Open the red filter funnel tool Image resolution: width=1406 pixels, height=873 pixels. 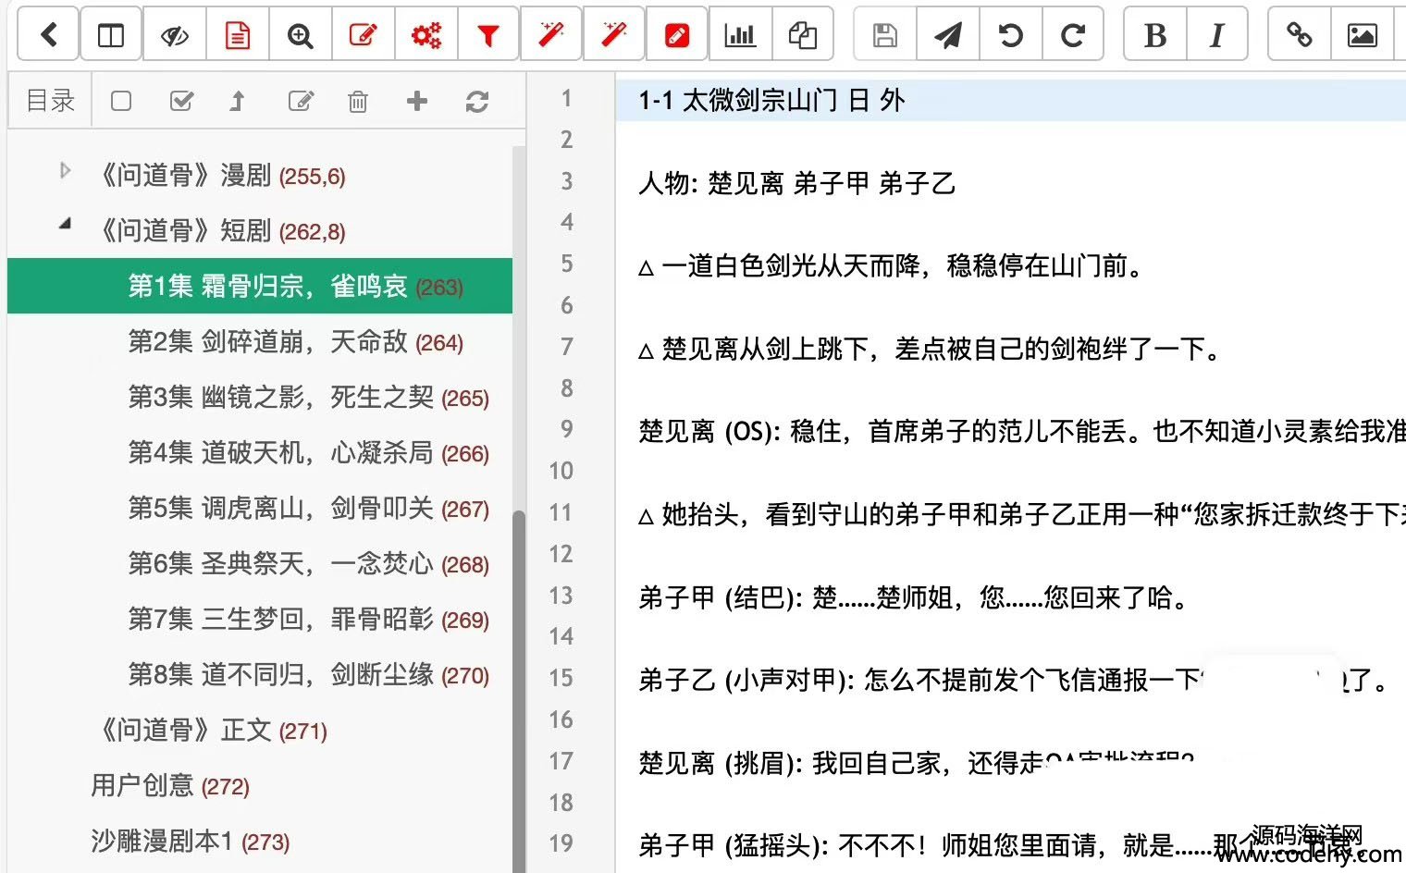487,35
